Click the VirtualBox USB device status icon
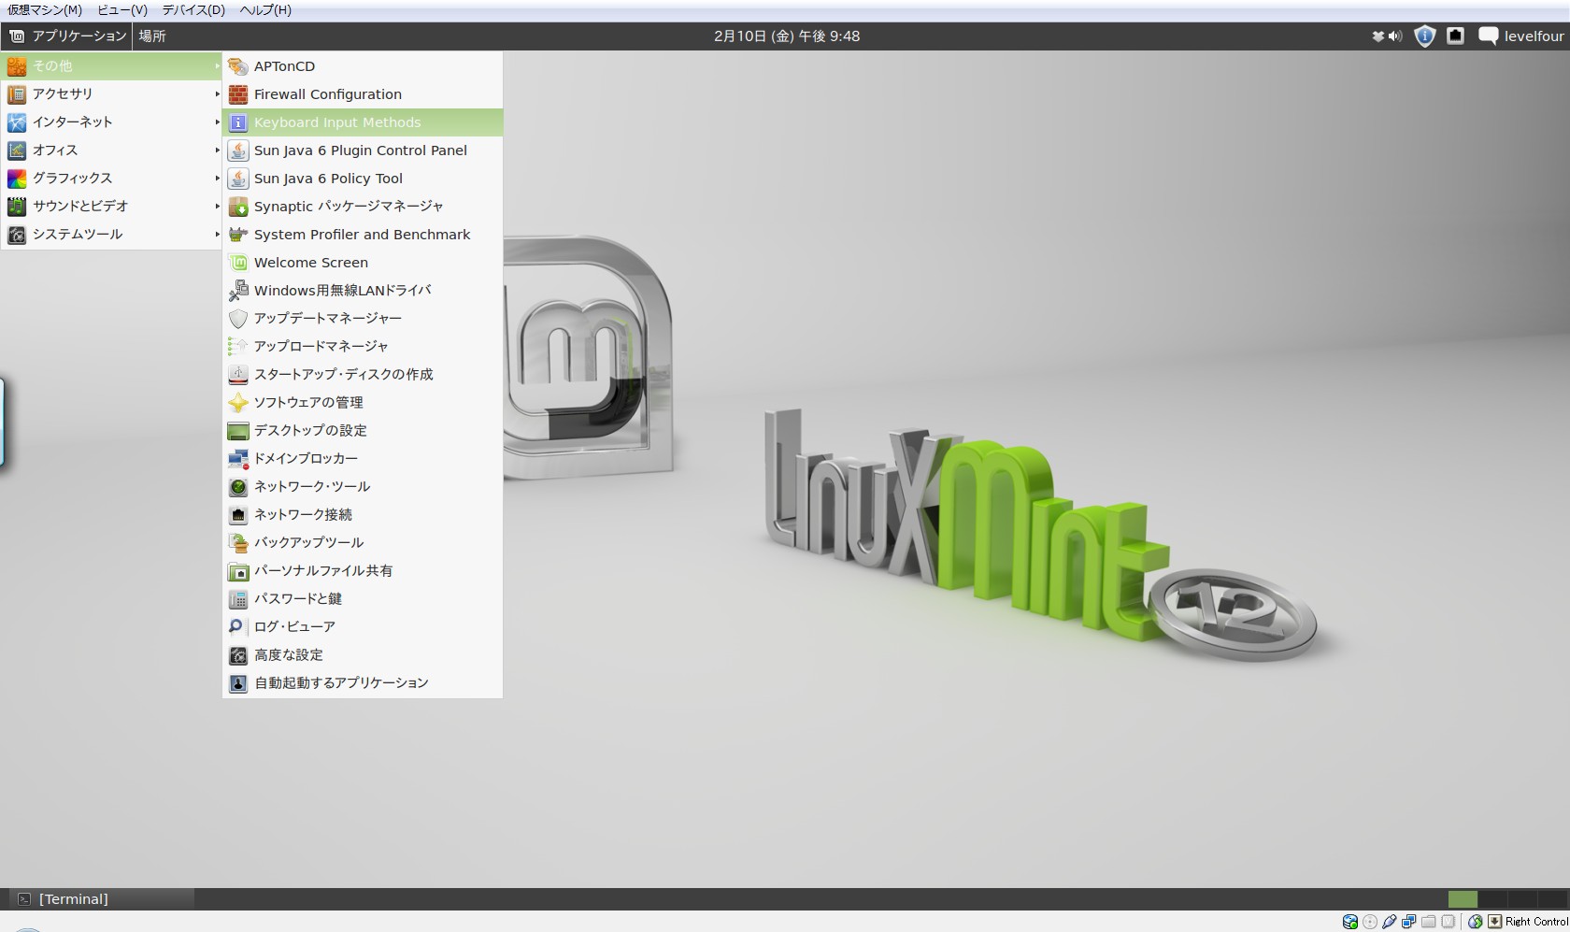This screenshot has width=1570, height=932. 1390,922
